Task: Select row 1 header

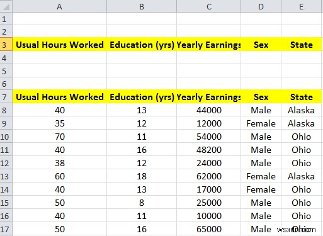Action: [x=6, y=19]
